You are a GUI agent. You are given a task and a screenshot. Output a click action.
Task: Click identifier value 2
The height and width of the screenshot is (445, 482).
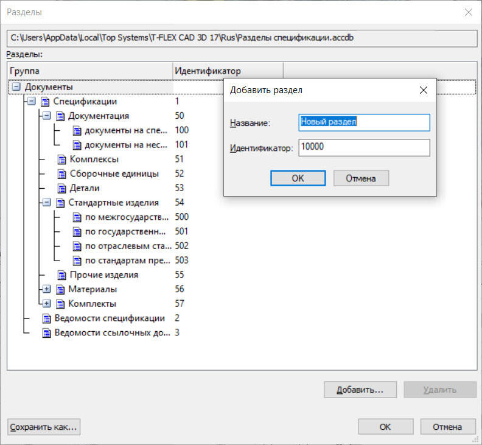point(177,318)
